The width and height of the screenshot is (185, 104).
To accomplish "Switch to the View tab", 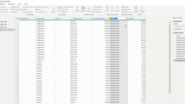I will [20, 4].
